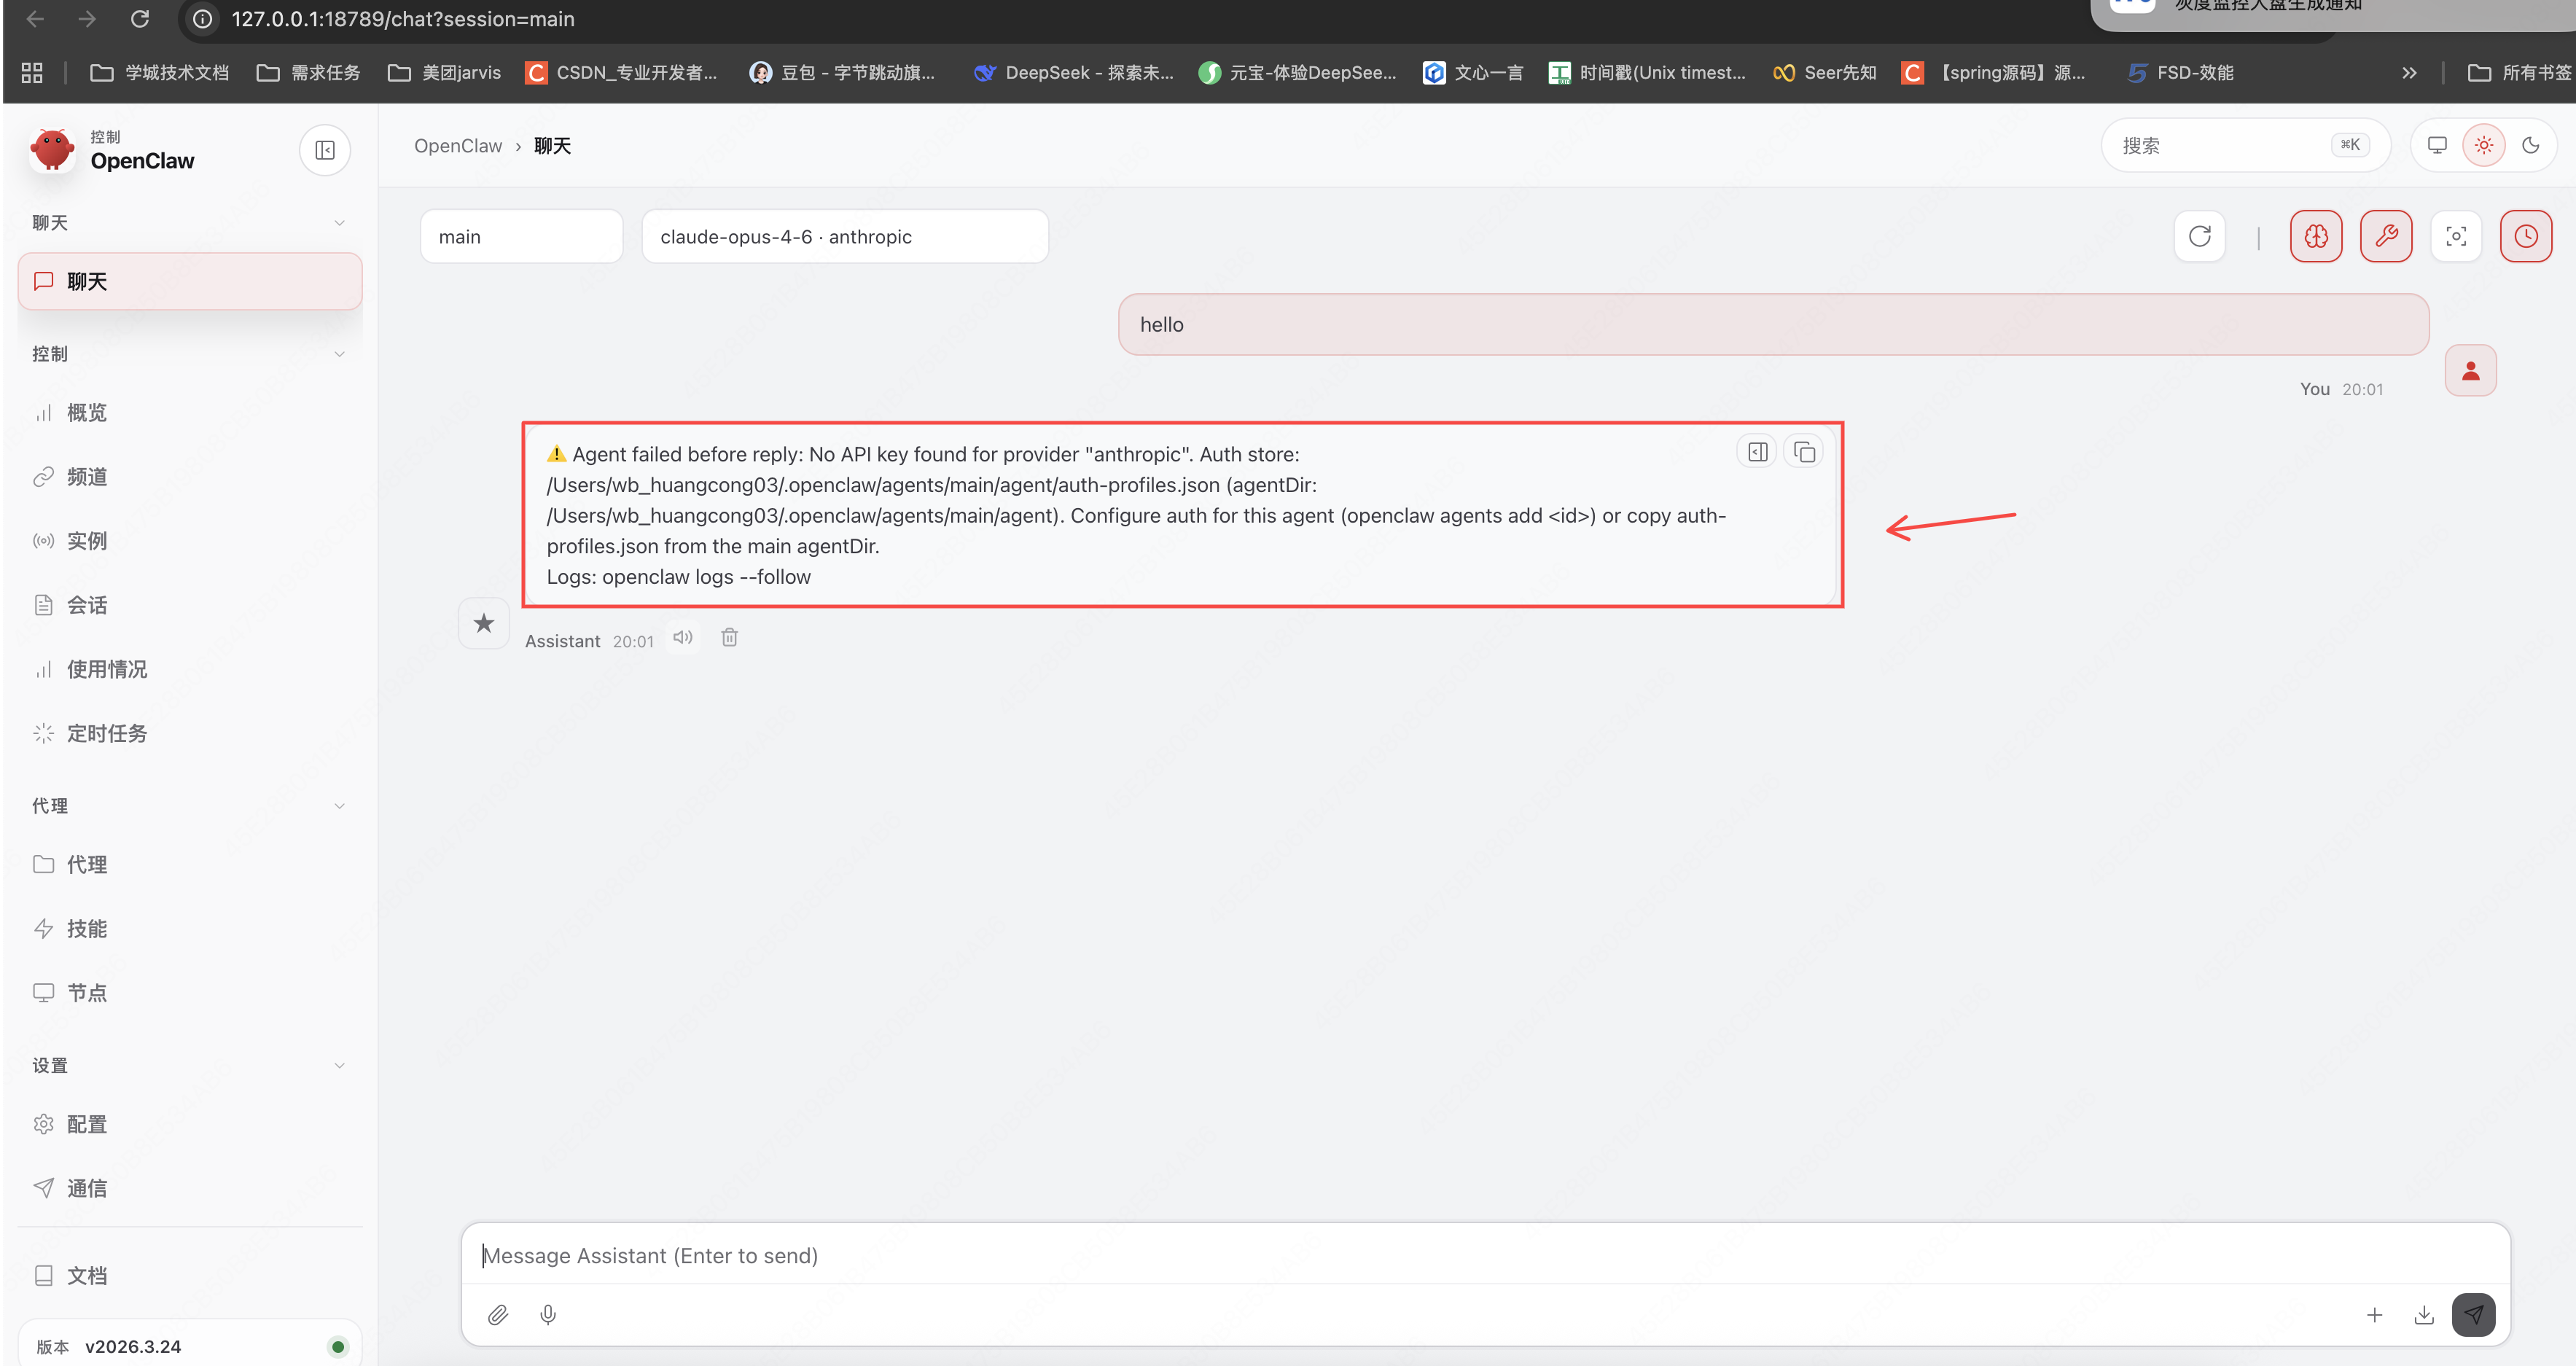
Task: Switch to dark theme moon icon
Action: (2530, 146)
